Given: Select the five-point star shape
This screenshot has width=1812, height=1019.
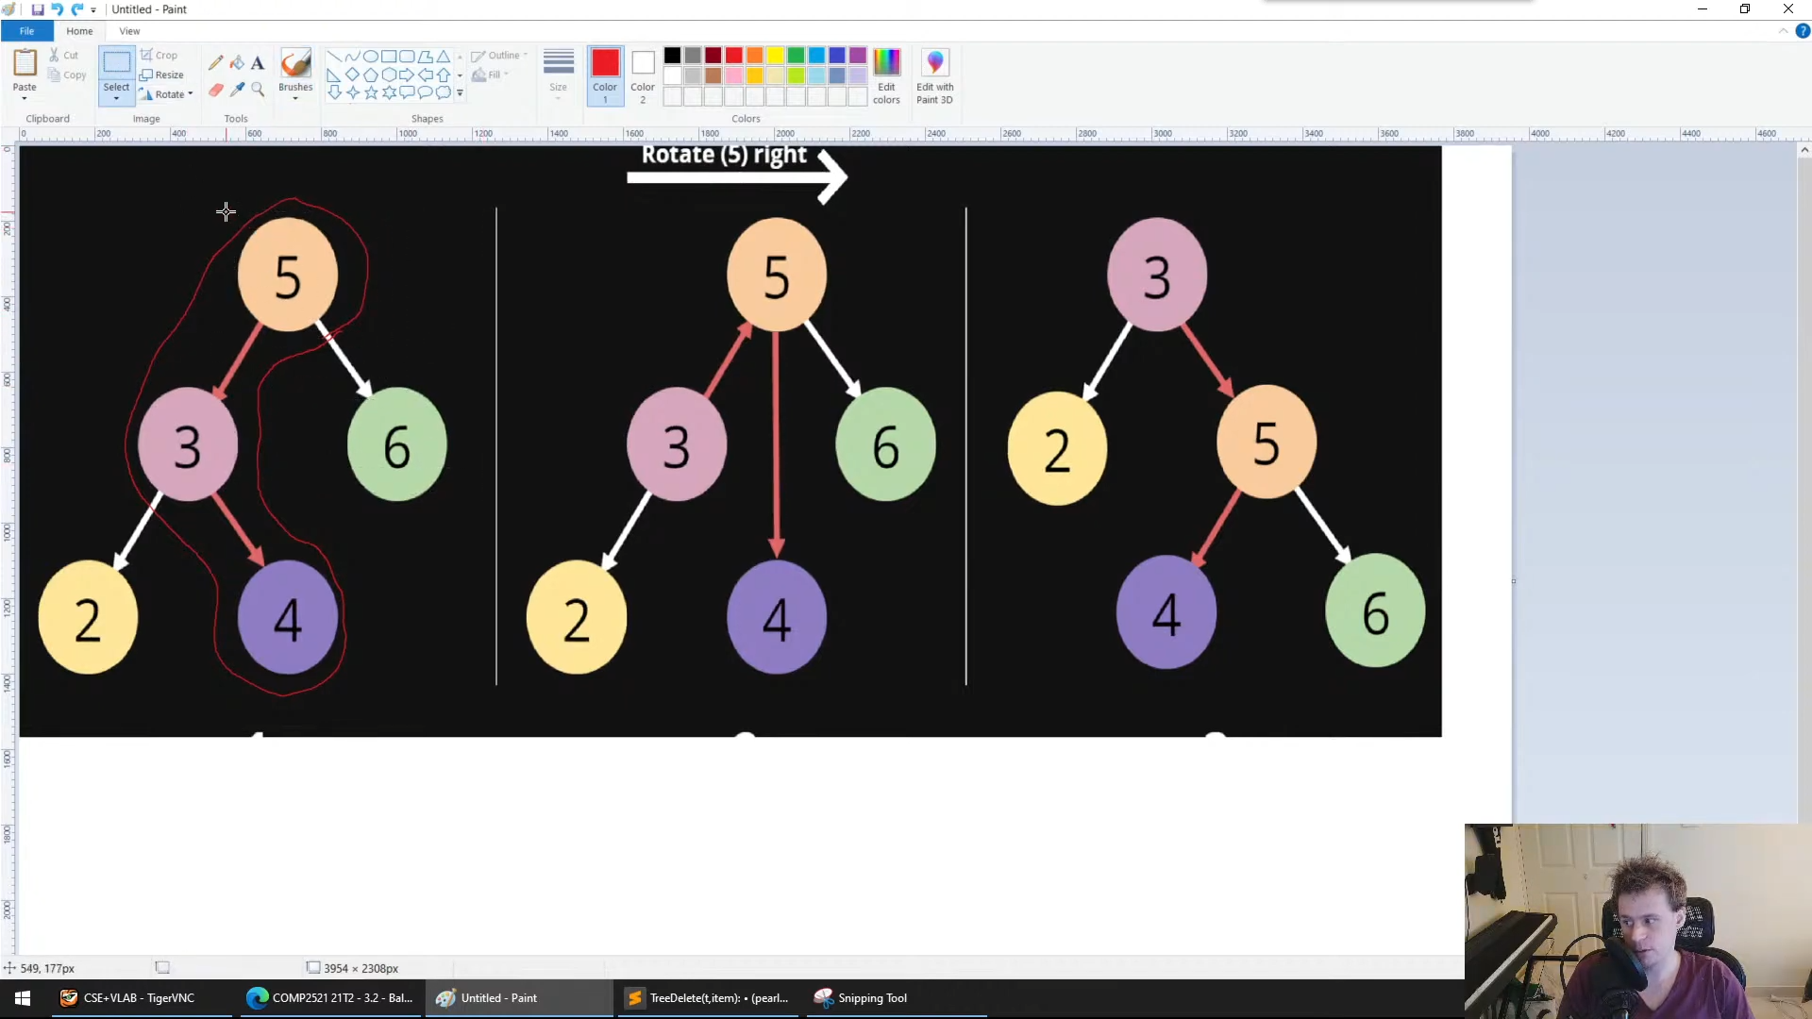Looking at the screenshot, I should (x=371, y=92).
